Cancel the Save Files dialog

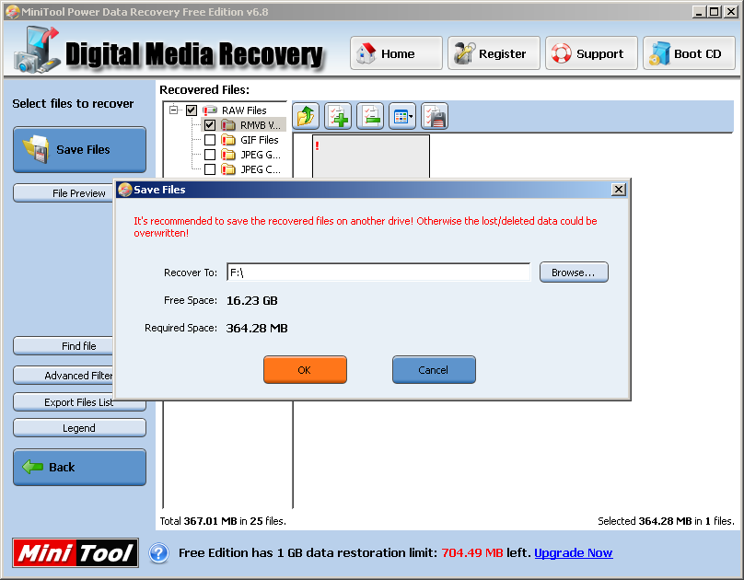[x=434, y=370]
